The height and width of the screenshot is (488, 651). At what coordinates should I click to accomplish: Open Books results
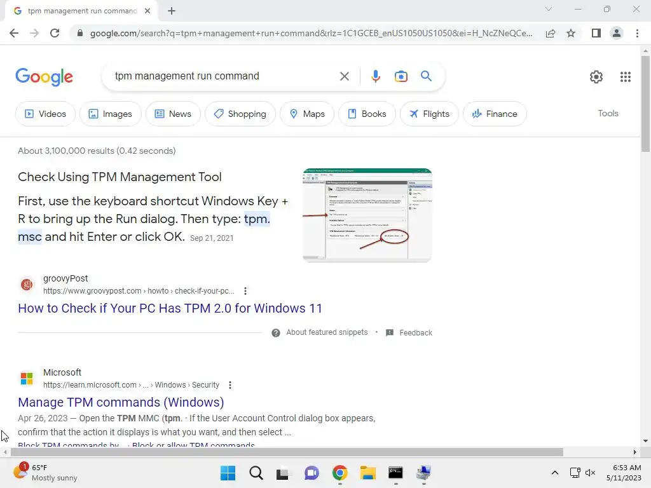click(x=367, y=114)
